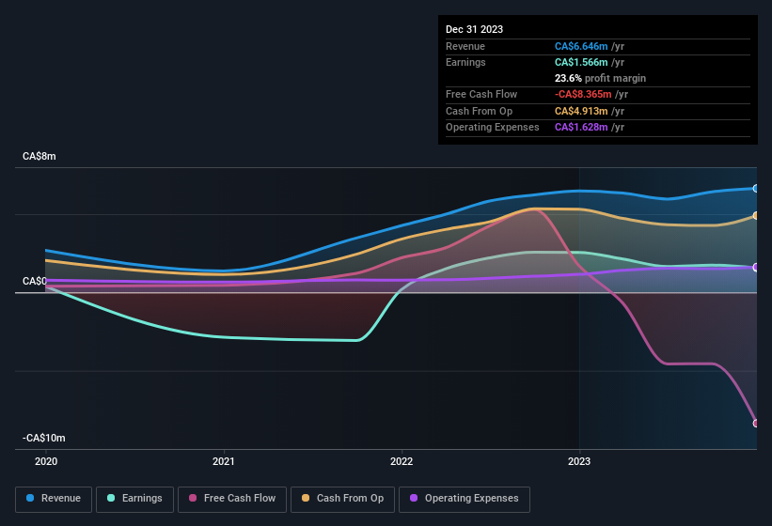Click the CA$4.913m cash from op value
The width and height of the screenshot is (772, 526).
581,111
